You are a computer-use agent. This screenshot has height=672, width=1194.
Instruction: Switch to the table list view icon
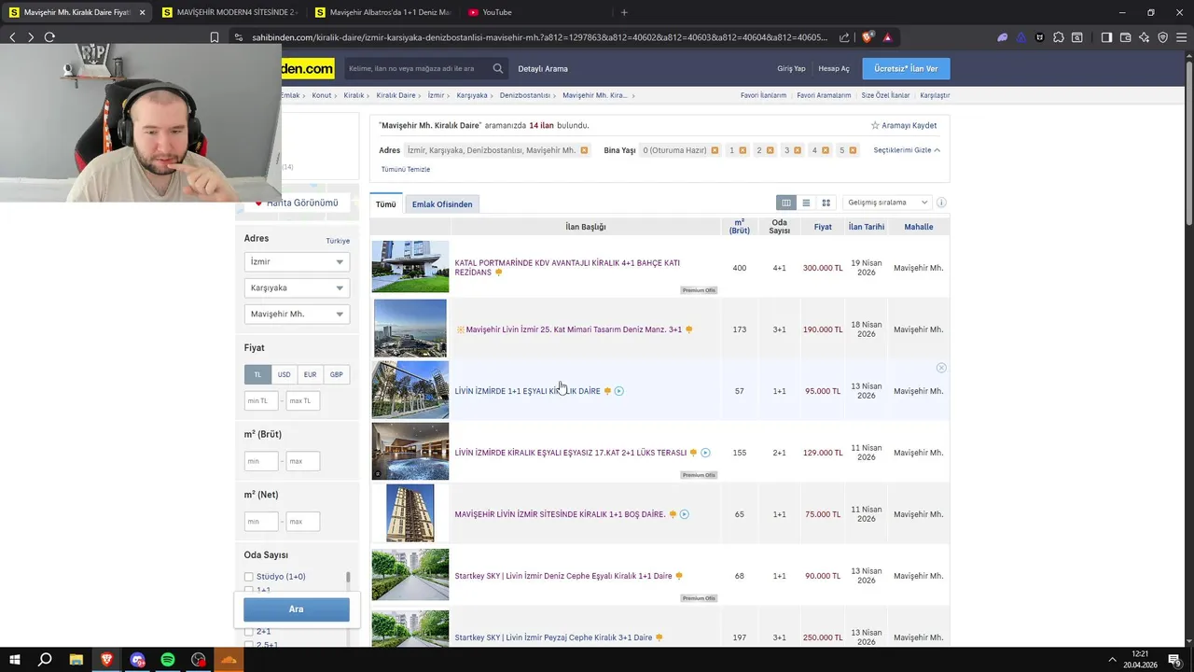tap(786, 203)
